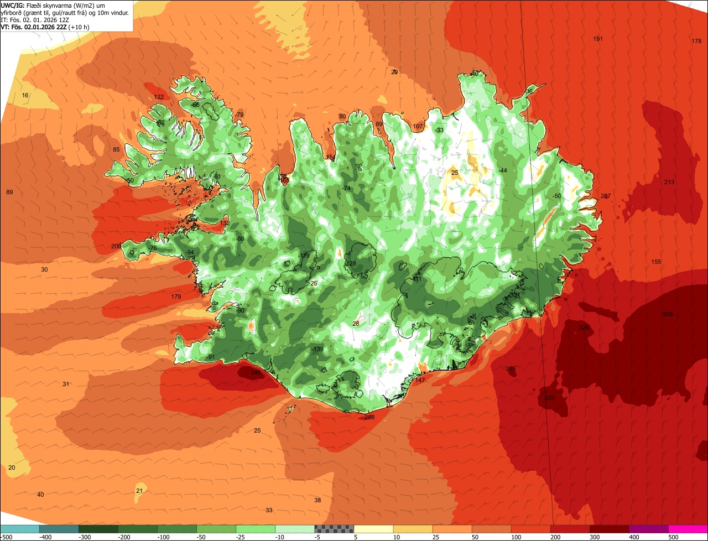708x541 pixels.
Task: Click the map value -94
Action: 190,252
